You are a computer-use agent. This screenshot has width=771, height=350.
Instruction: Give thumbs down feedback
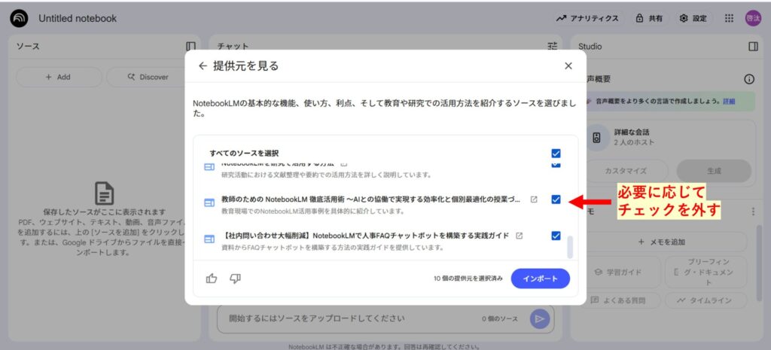point(236,278)
